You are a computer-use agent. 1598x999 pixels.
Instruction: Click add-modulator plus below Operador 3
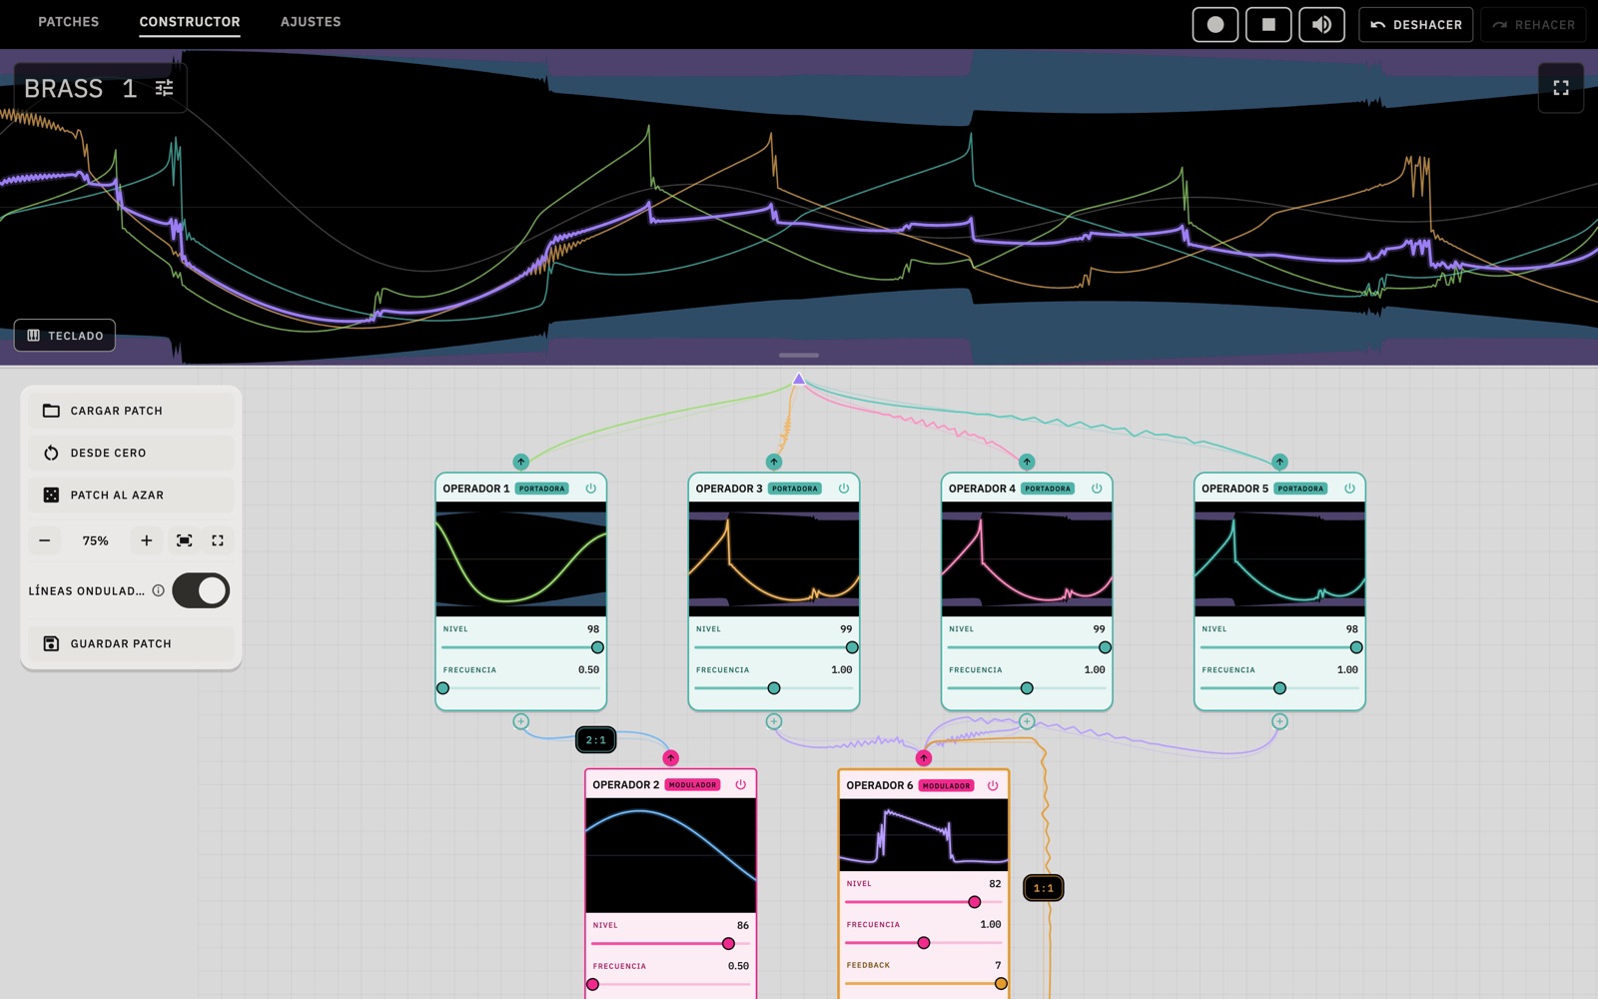click(x=774, y=721)
